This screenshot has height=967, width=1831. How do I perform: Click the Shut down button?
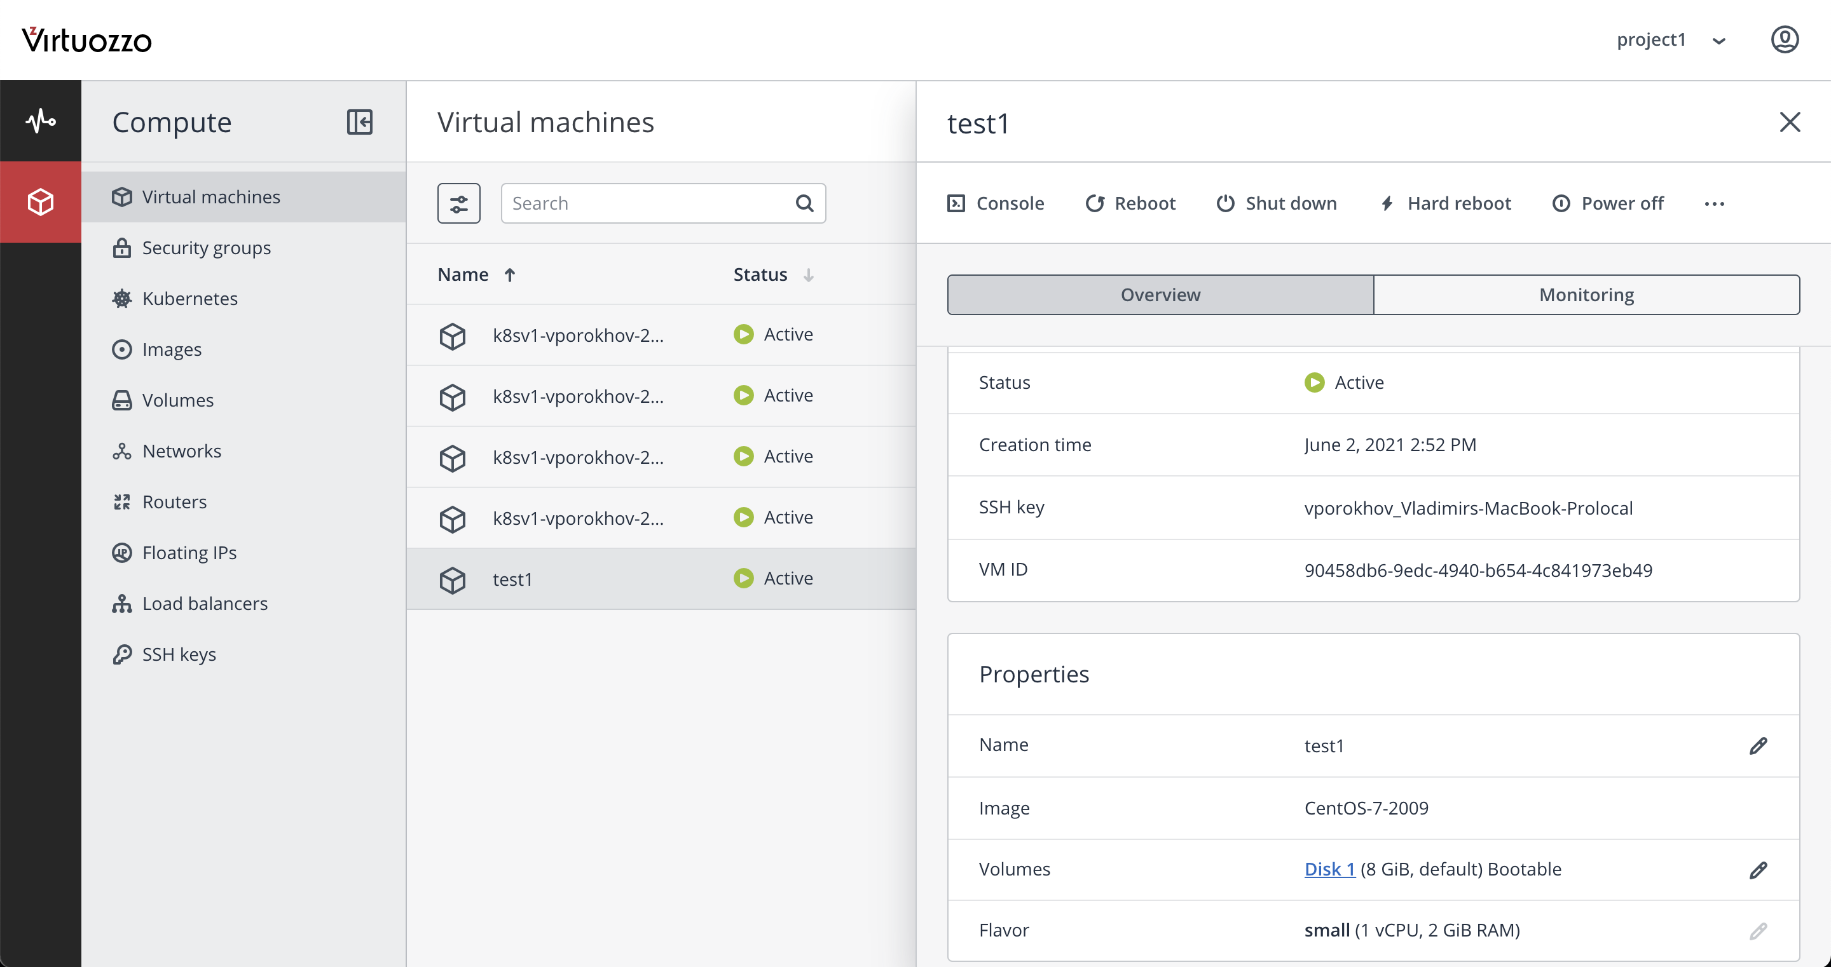(x=1277, y=203)
